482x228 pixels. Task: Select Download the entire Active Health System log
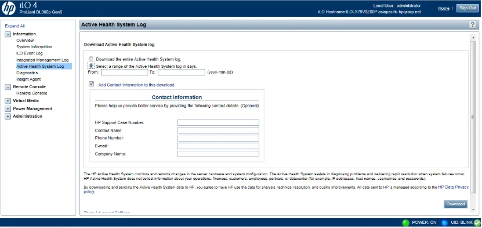coord(91,59)
